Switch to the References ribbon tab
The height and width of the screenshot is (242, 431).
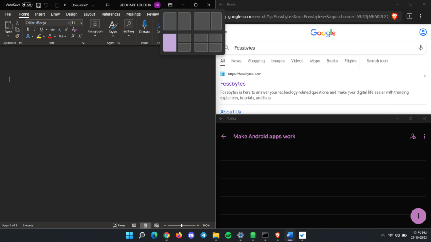pos(111,14)
